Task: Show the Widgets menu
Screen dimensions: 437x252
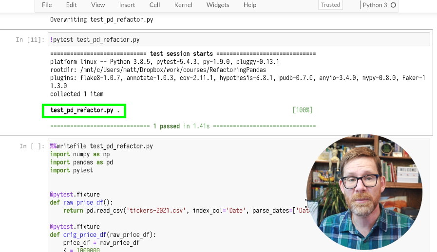Action: (218, 5)
